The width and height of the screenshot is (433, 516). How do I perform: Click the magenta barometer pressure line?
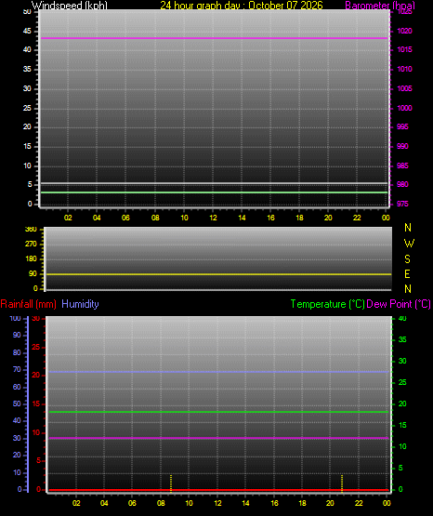pos(214,38)
